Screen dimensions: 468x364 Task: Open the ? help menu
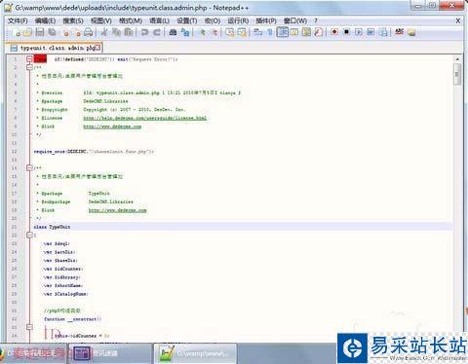316,20
